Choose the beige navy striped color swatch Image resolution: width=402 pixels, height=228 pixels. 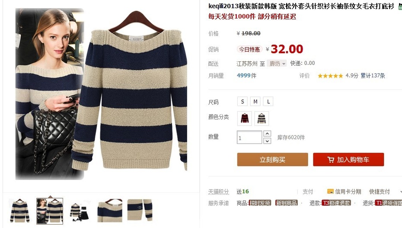[x=262, y=119]
